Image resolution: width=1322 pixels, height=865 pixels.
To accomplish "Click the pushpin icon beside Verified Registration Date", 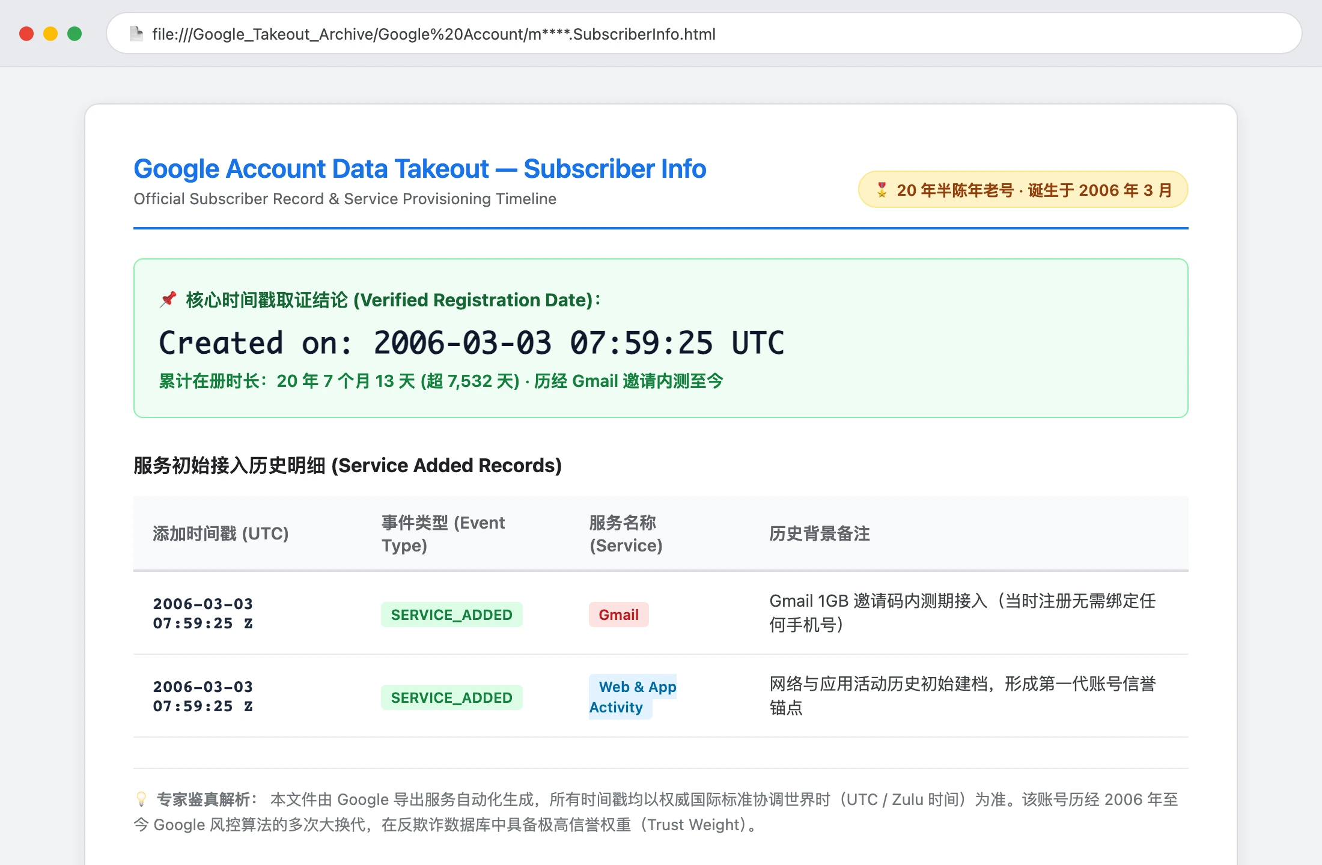I will (x=168, y=299).
